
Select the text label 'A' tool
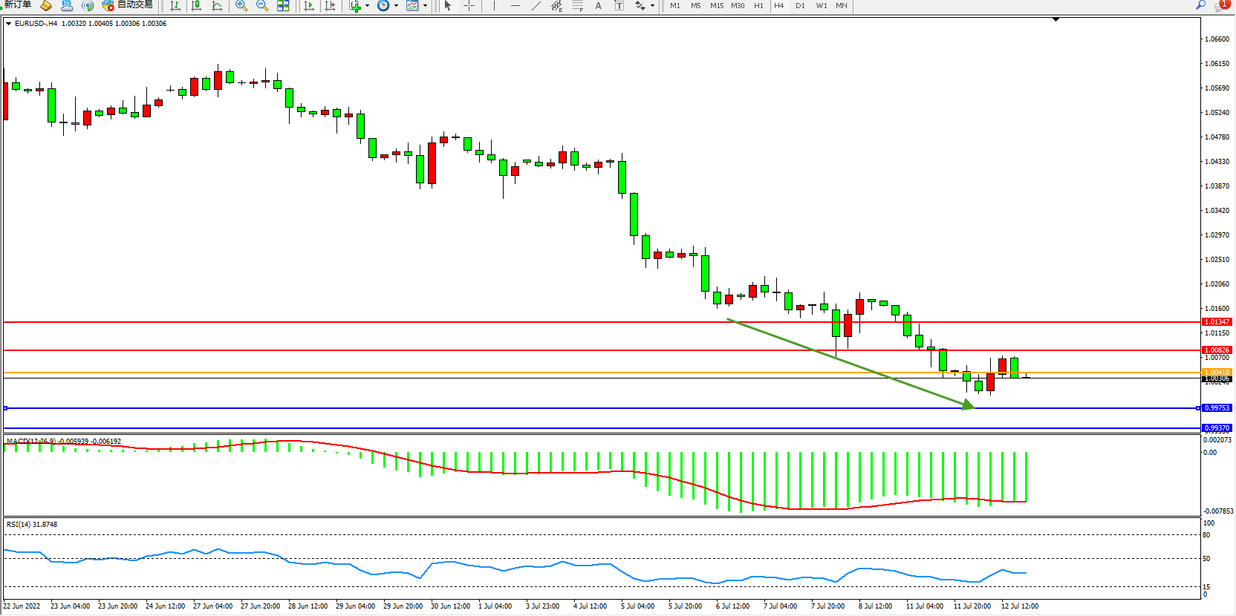598,5
